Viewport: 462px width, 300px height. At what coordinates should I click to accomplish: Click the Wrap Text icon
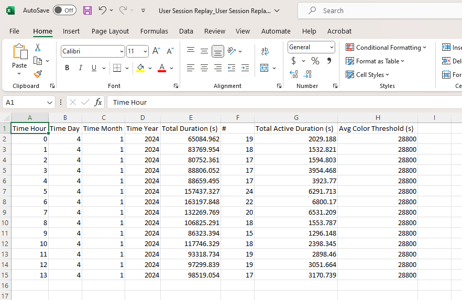tap(265, 51)
